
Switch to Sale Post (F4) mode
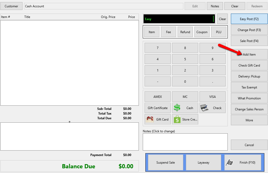tap(249, 41)
